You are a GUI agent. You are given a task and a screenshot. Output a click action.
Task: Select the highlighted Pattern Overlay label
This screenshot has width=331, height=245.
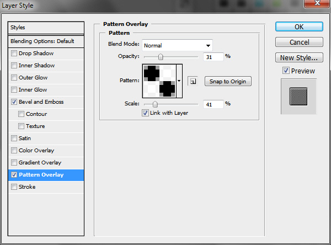tap(41, 175)
